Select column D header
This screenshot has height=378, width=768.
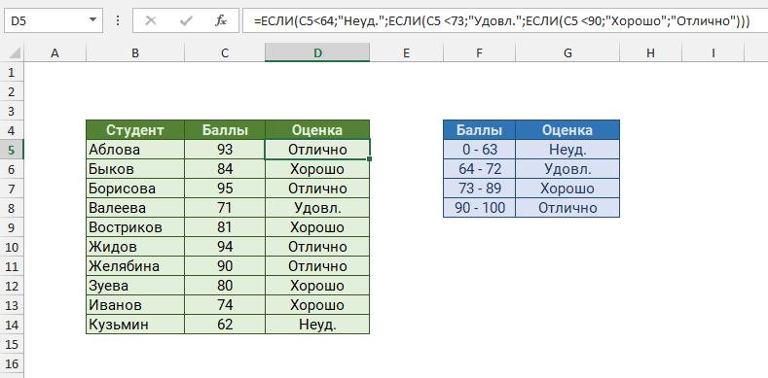coord(318,52)
